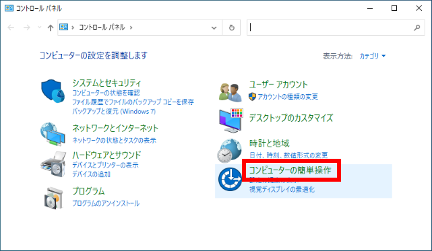Minimize the Control Panel window

click(x=370, y=8)
